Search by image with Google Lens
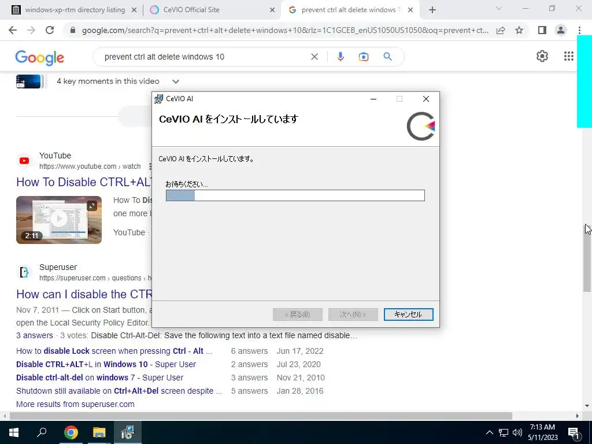This screenshot has width=592, height=444. 363,57
